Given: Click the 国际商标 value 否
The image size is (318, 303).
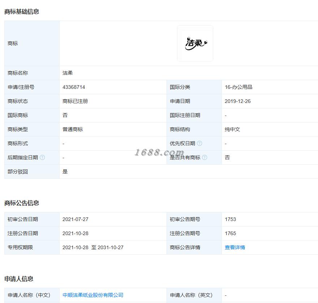Looking at the screenshot, I should [65, 115].
